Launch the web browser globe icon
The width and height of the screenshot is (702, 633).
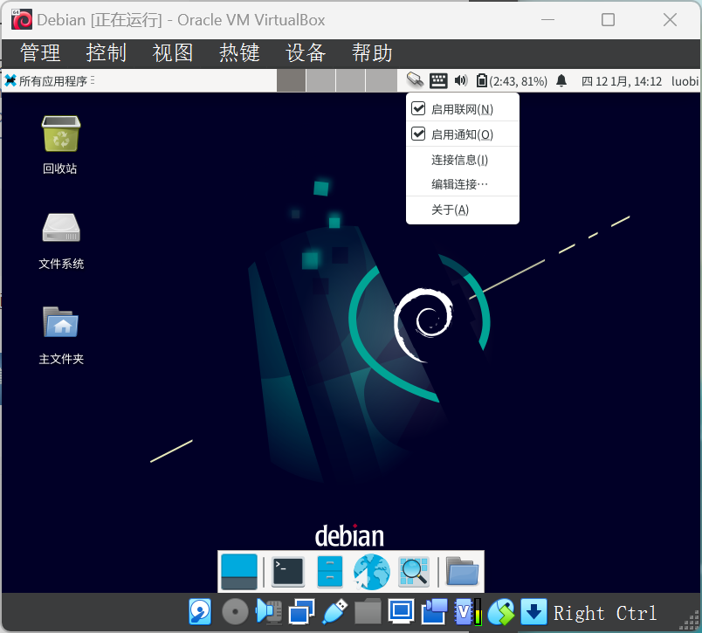[x=372, y=572]
